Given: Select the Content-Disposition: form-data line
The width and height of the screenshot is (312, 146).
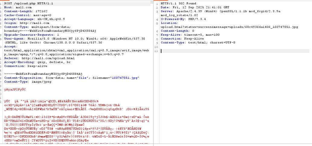Looking at the screenshot, I should click(x=72, y=78).
